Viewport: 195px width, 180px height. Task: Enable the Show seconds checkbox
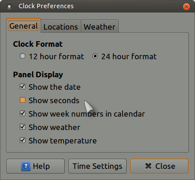pyautogui.click(x=23, y=100)
